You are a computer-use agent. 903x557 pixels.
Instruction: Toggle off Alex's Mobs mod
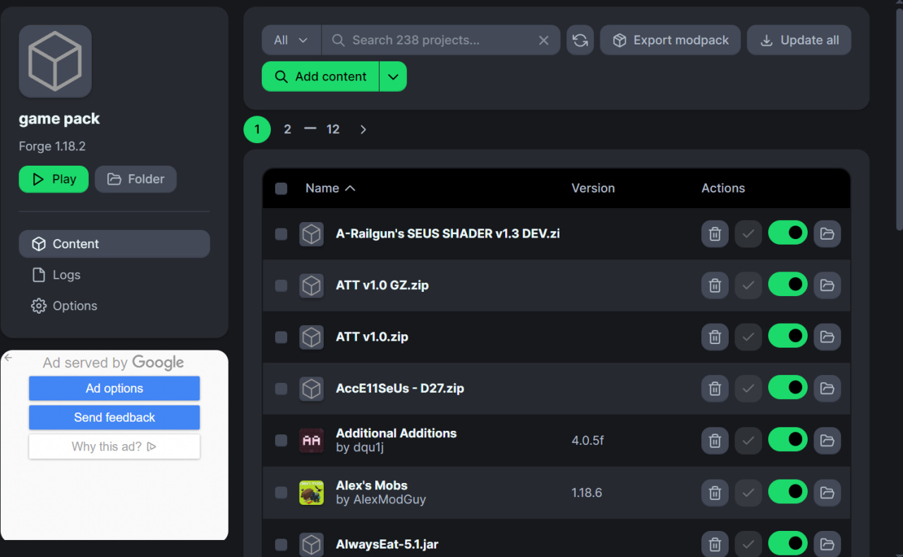click(x=788, y=492)
